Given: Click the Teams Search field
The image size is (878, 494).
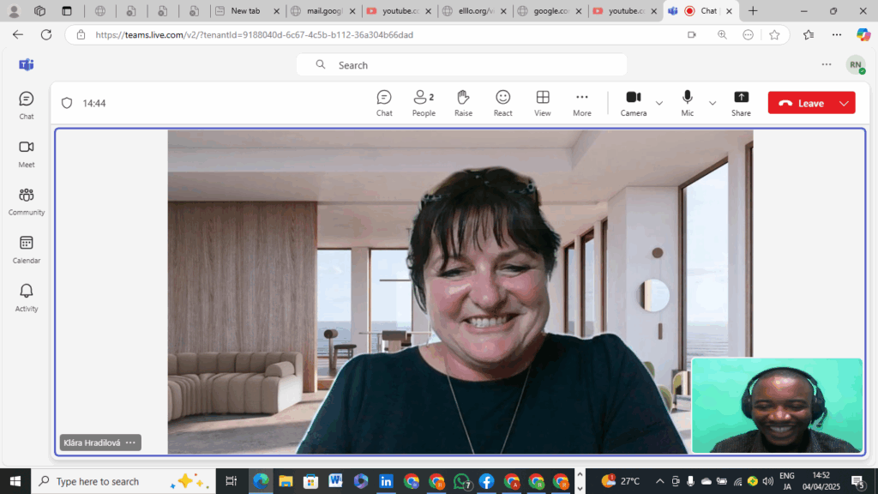Looking at the screenshot, I should (x=461, y=65).
